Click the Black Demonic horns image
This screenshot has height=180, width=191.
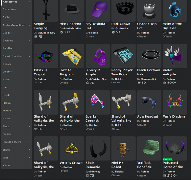tap(97, 149)
